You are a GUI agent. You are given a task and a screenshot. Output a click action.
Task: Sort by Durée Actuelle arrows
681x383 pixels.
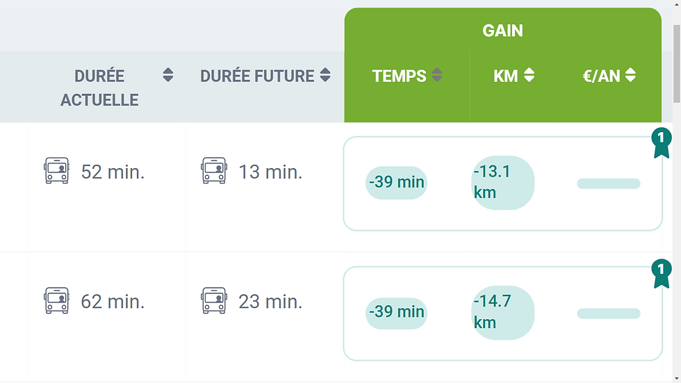point(168,75)
